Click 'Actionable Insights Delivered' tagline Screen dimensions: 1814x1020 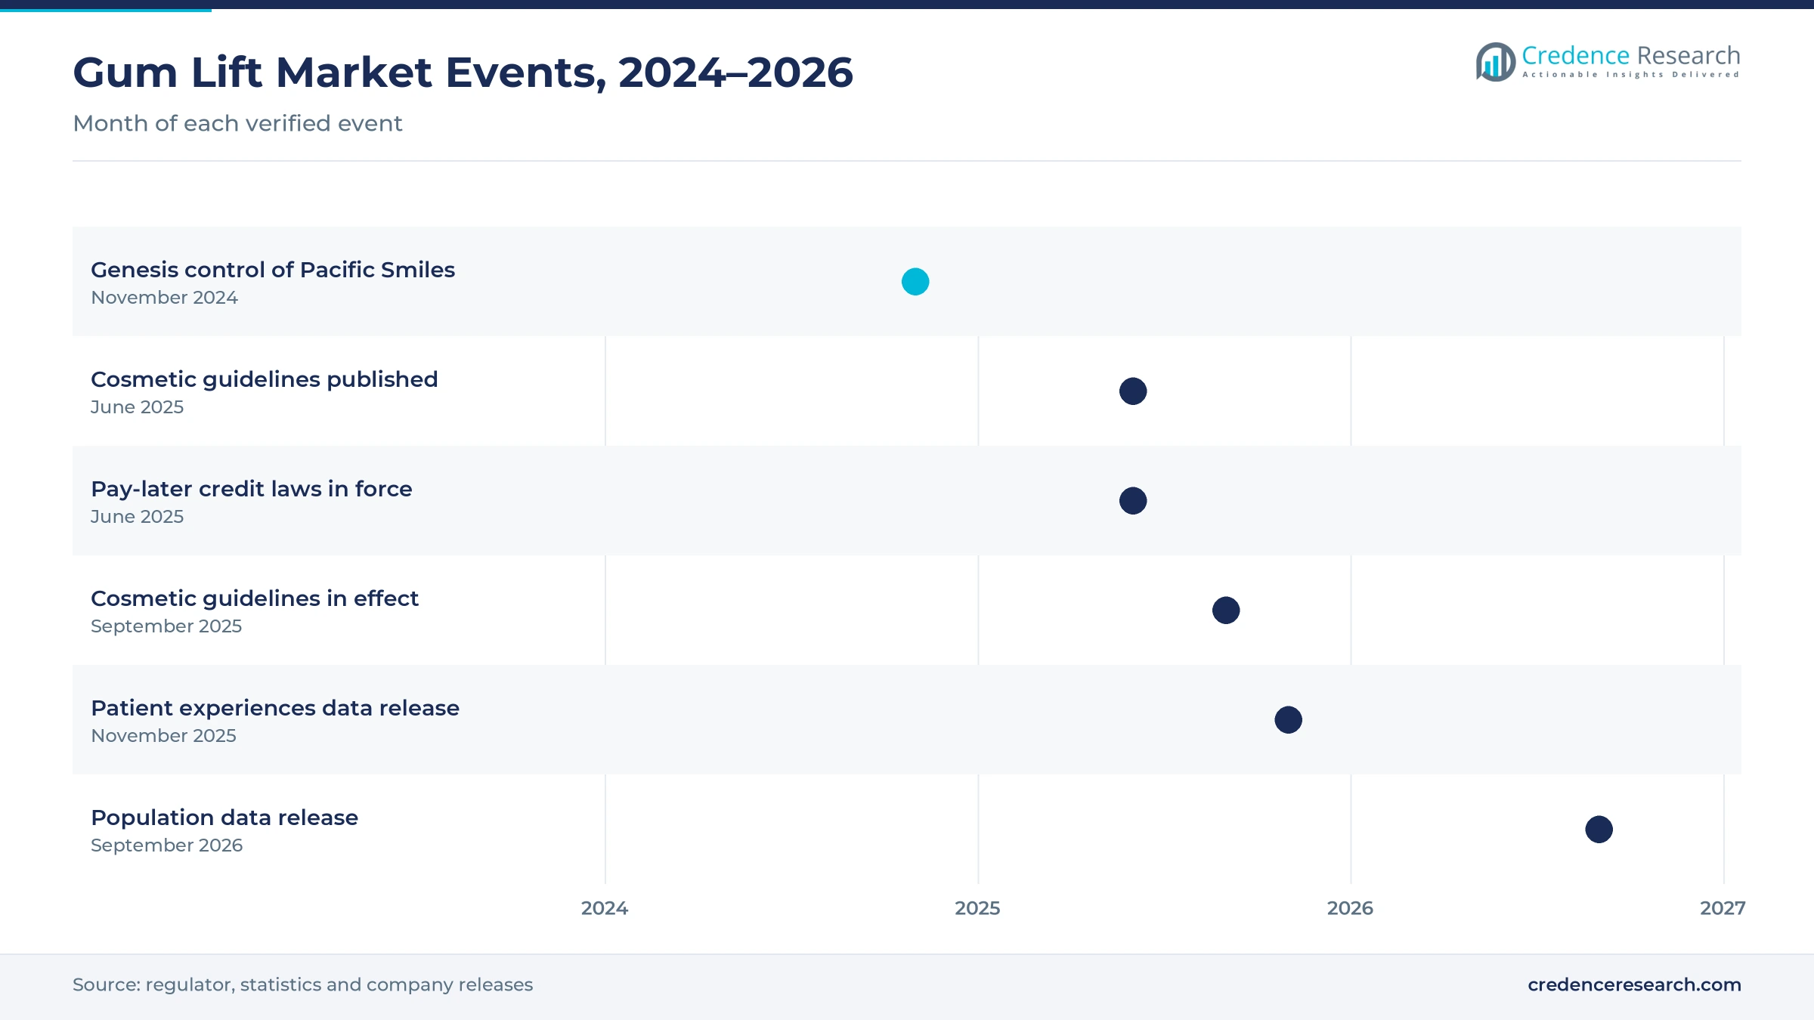point(1631,75)
